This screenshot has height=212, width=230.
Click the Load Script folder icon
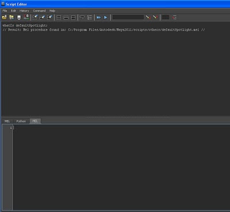4,17
